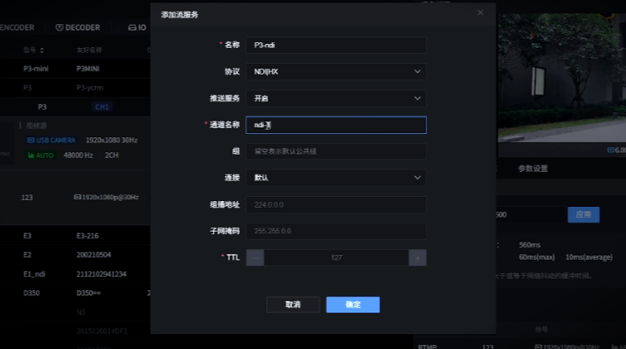Click the video preview thumbnail
626x349 pixels.
tap(561, 78)
